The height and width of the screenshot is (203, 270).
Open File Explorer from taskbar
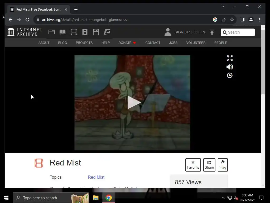point(95,198)
